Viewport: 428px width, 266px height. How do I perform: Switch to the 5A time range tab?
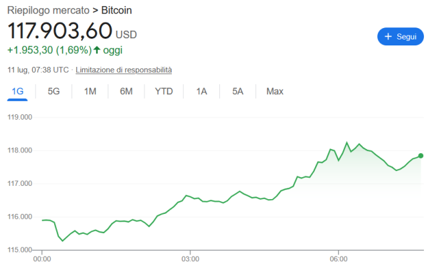238,91
